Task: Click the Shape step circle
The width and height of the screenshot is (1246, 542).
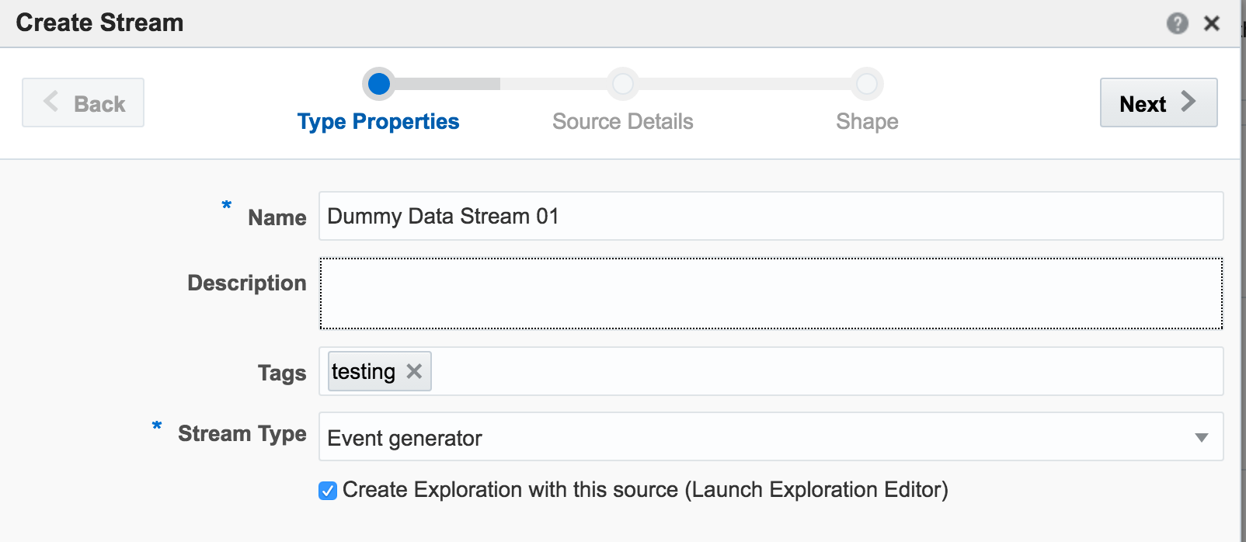Action: (866, 84)
